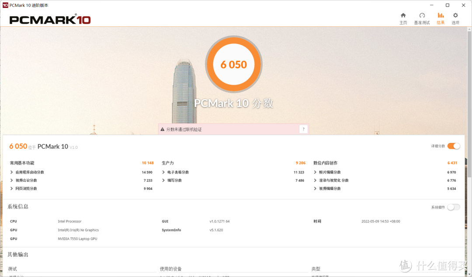
Task: Click the Intel Processor CPU value
Action: coord(69,221)
